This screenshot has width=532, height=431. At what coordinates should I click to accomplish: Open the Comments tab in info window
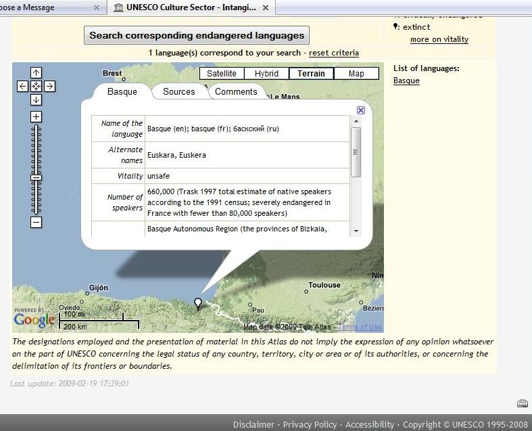pos(236,92)
